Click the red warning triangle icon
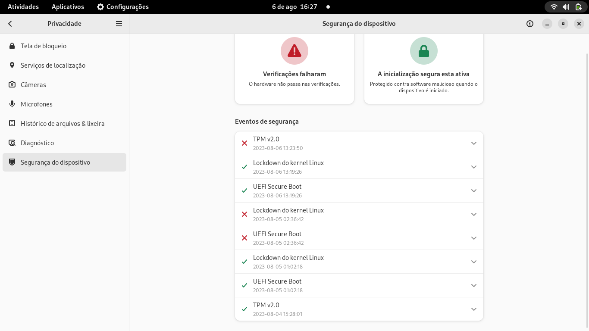This screenshot has width=589, height=331. pos(294,51)
